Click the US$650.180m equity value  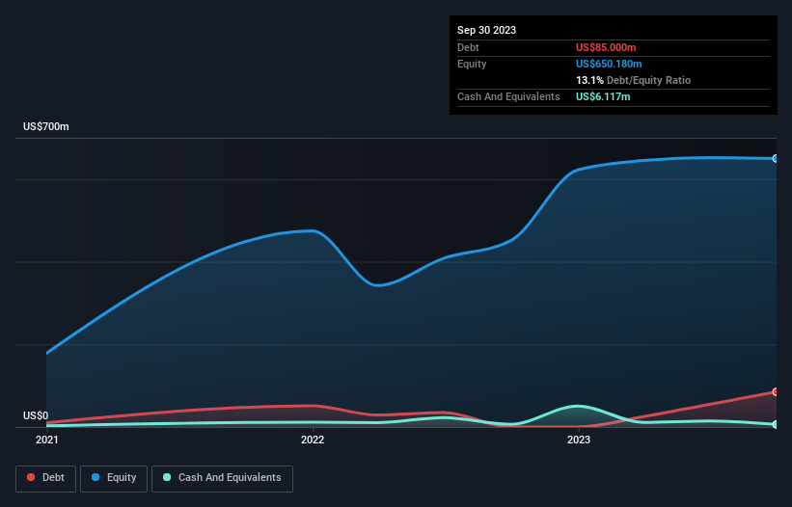coord(609,64)
